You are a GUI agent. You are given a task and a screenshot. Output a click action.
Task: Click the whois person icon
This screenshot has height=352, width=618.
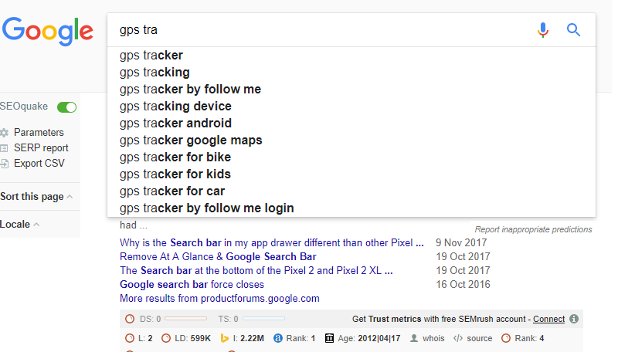[414, 338]
